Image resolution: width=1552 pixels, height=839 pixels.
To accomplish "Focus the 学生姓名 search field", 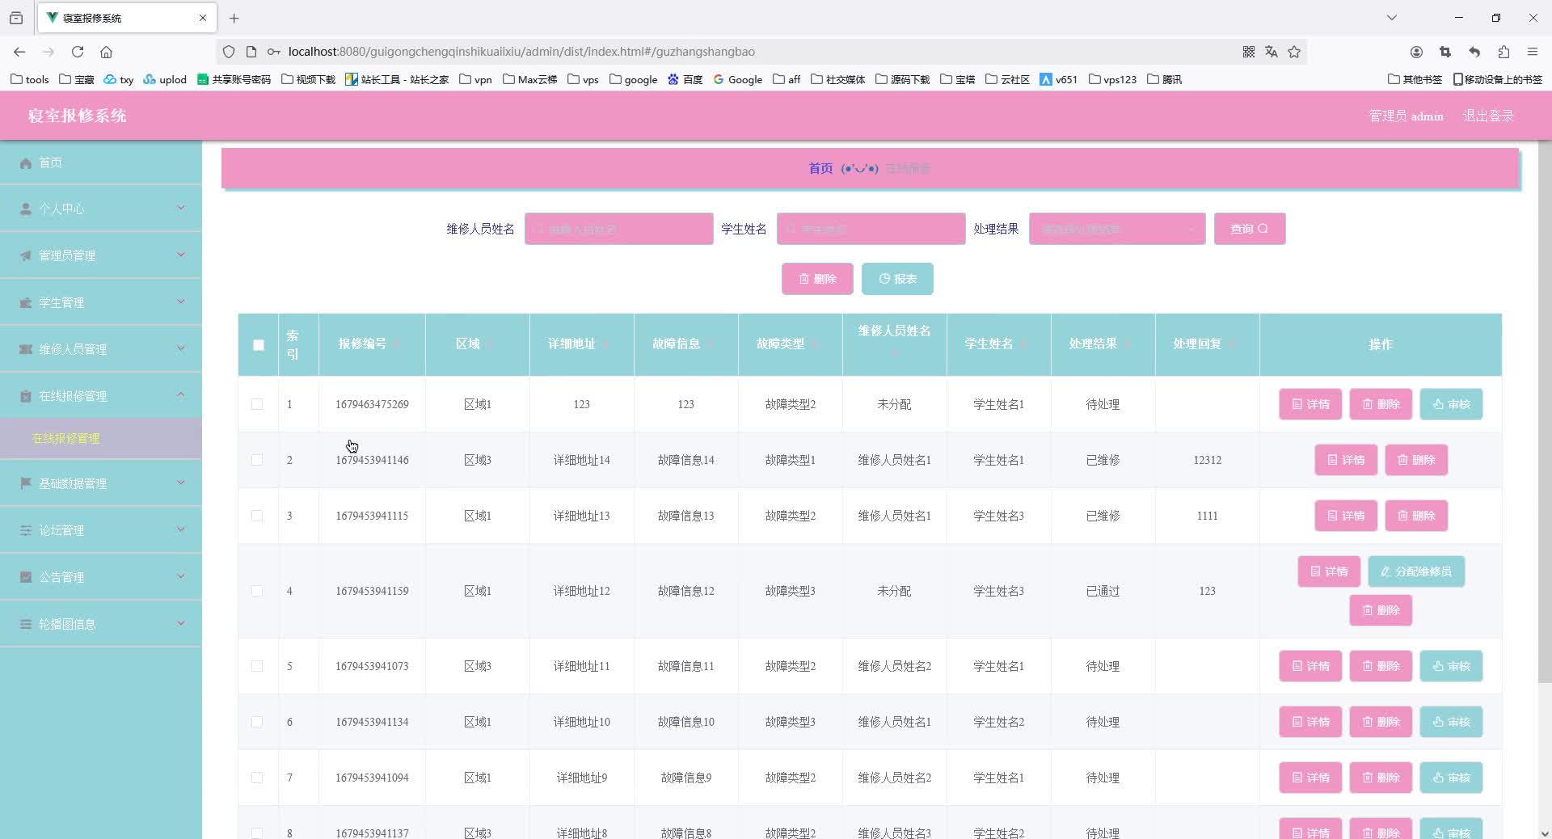I will [871, 230].
